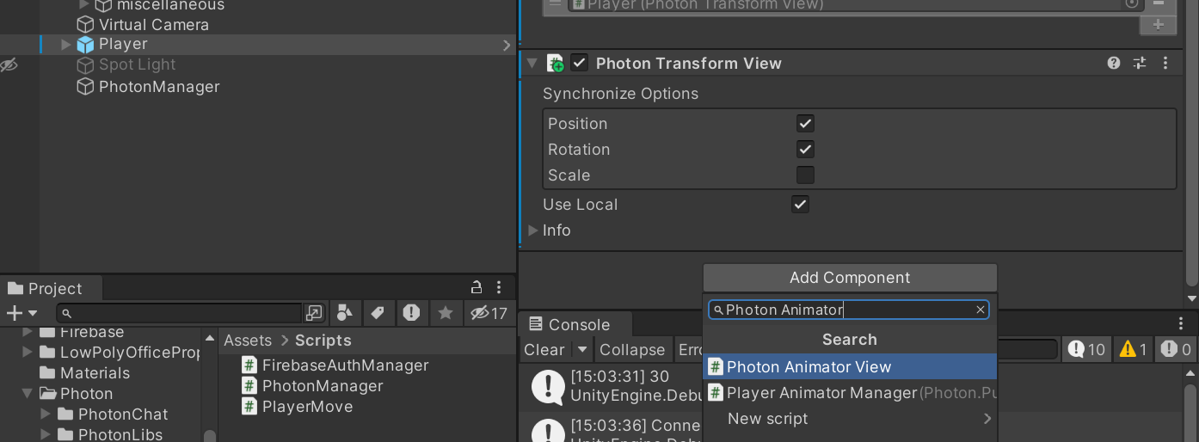Select Virtual Camera in hierarchy
1199x442 pixels.
[x=153, y=24]
